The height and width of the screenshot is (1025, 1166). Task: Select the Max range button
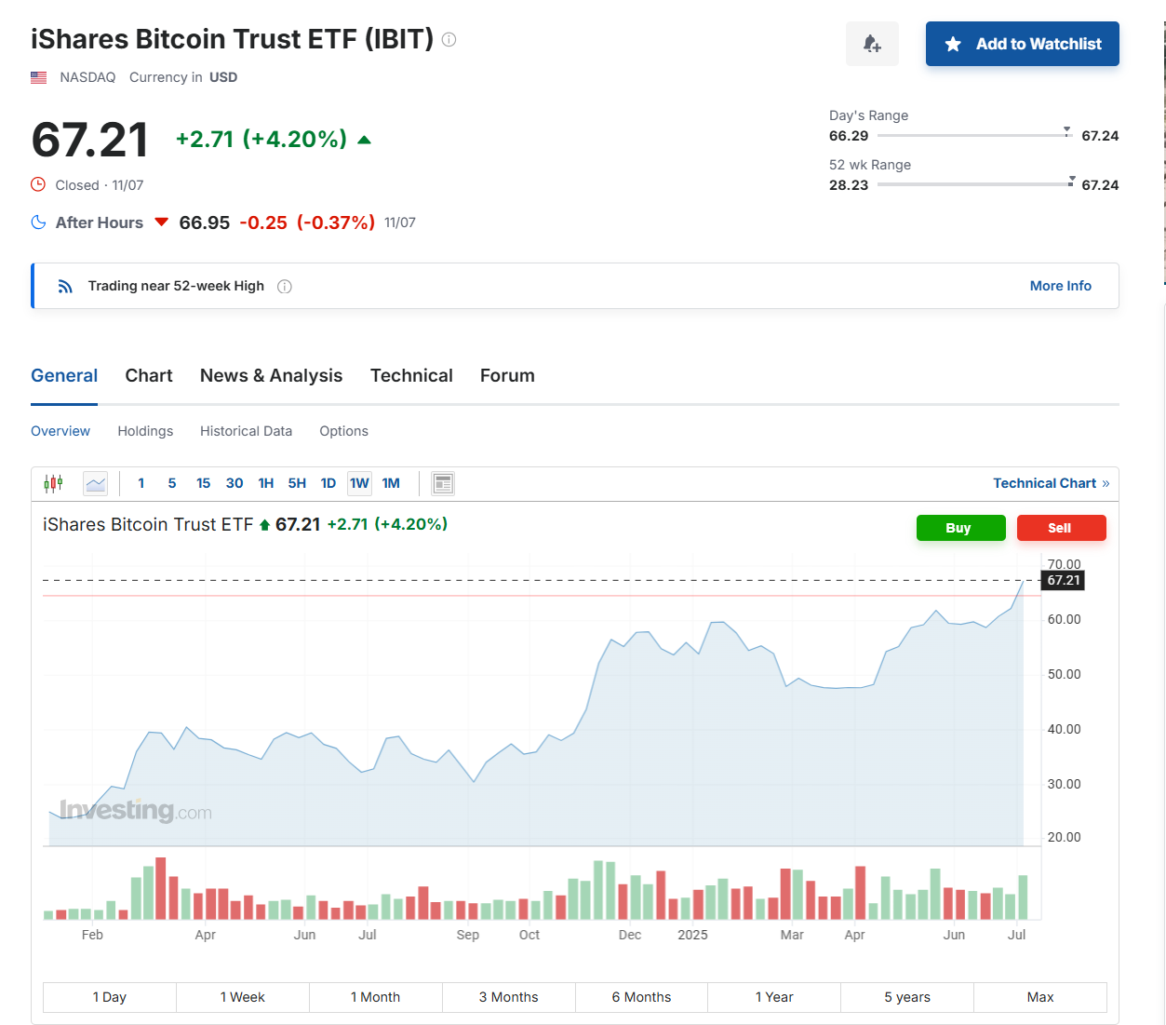click(x=1040, y=997)
